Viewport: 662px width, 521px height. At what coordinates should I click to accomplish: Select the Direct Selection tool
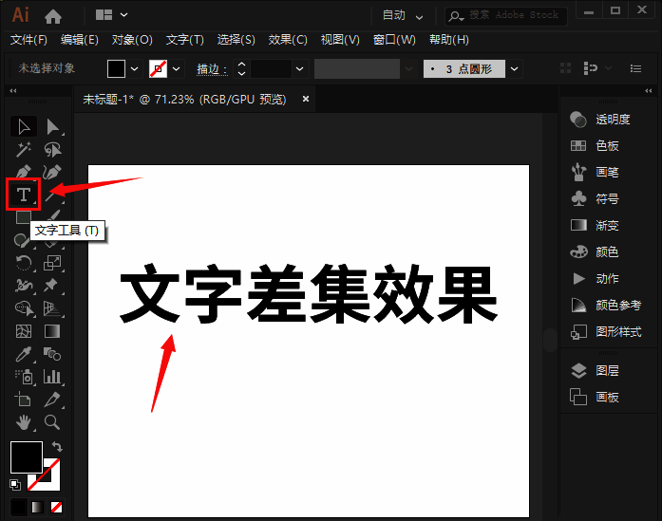pyautogui.click(x=52, y=126)
